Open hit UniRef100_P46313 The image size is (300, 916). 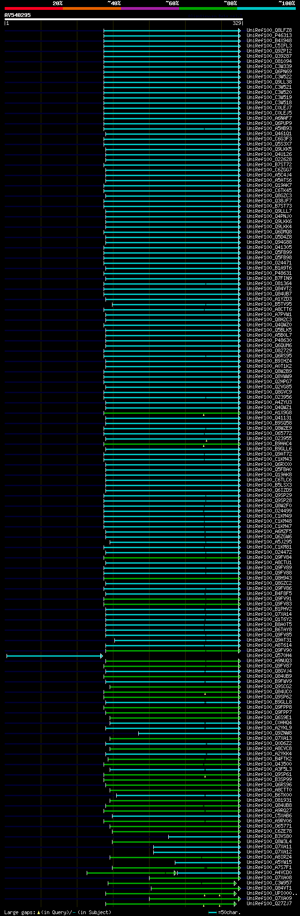coord(269,35)
